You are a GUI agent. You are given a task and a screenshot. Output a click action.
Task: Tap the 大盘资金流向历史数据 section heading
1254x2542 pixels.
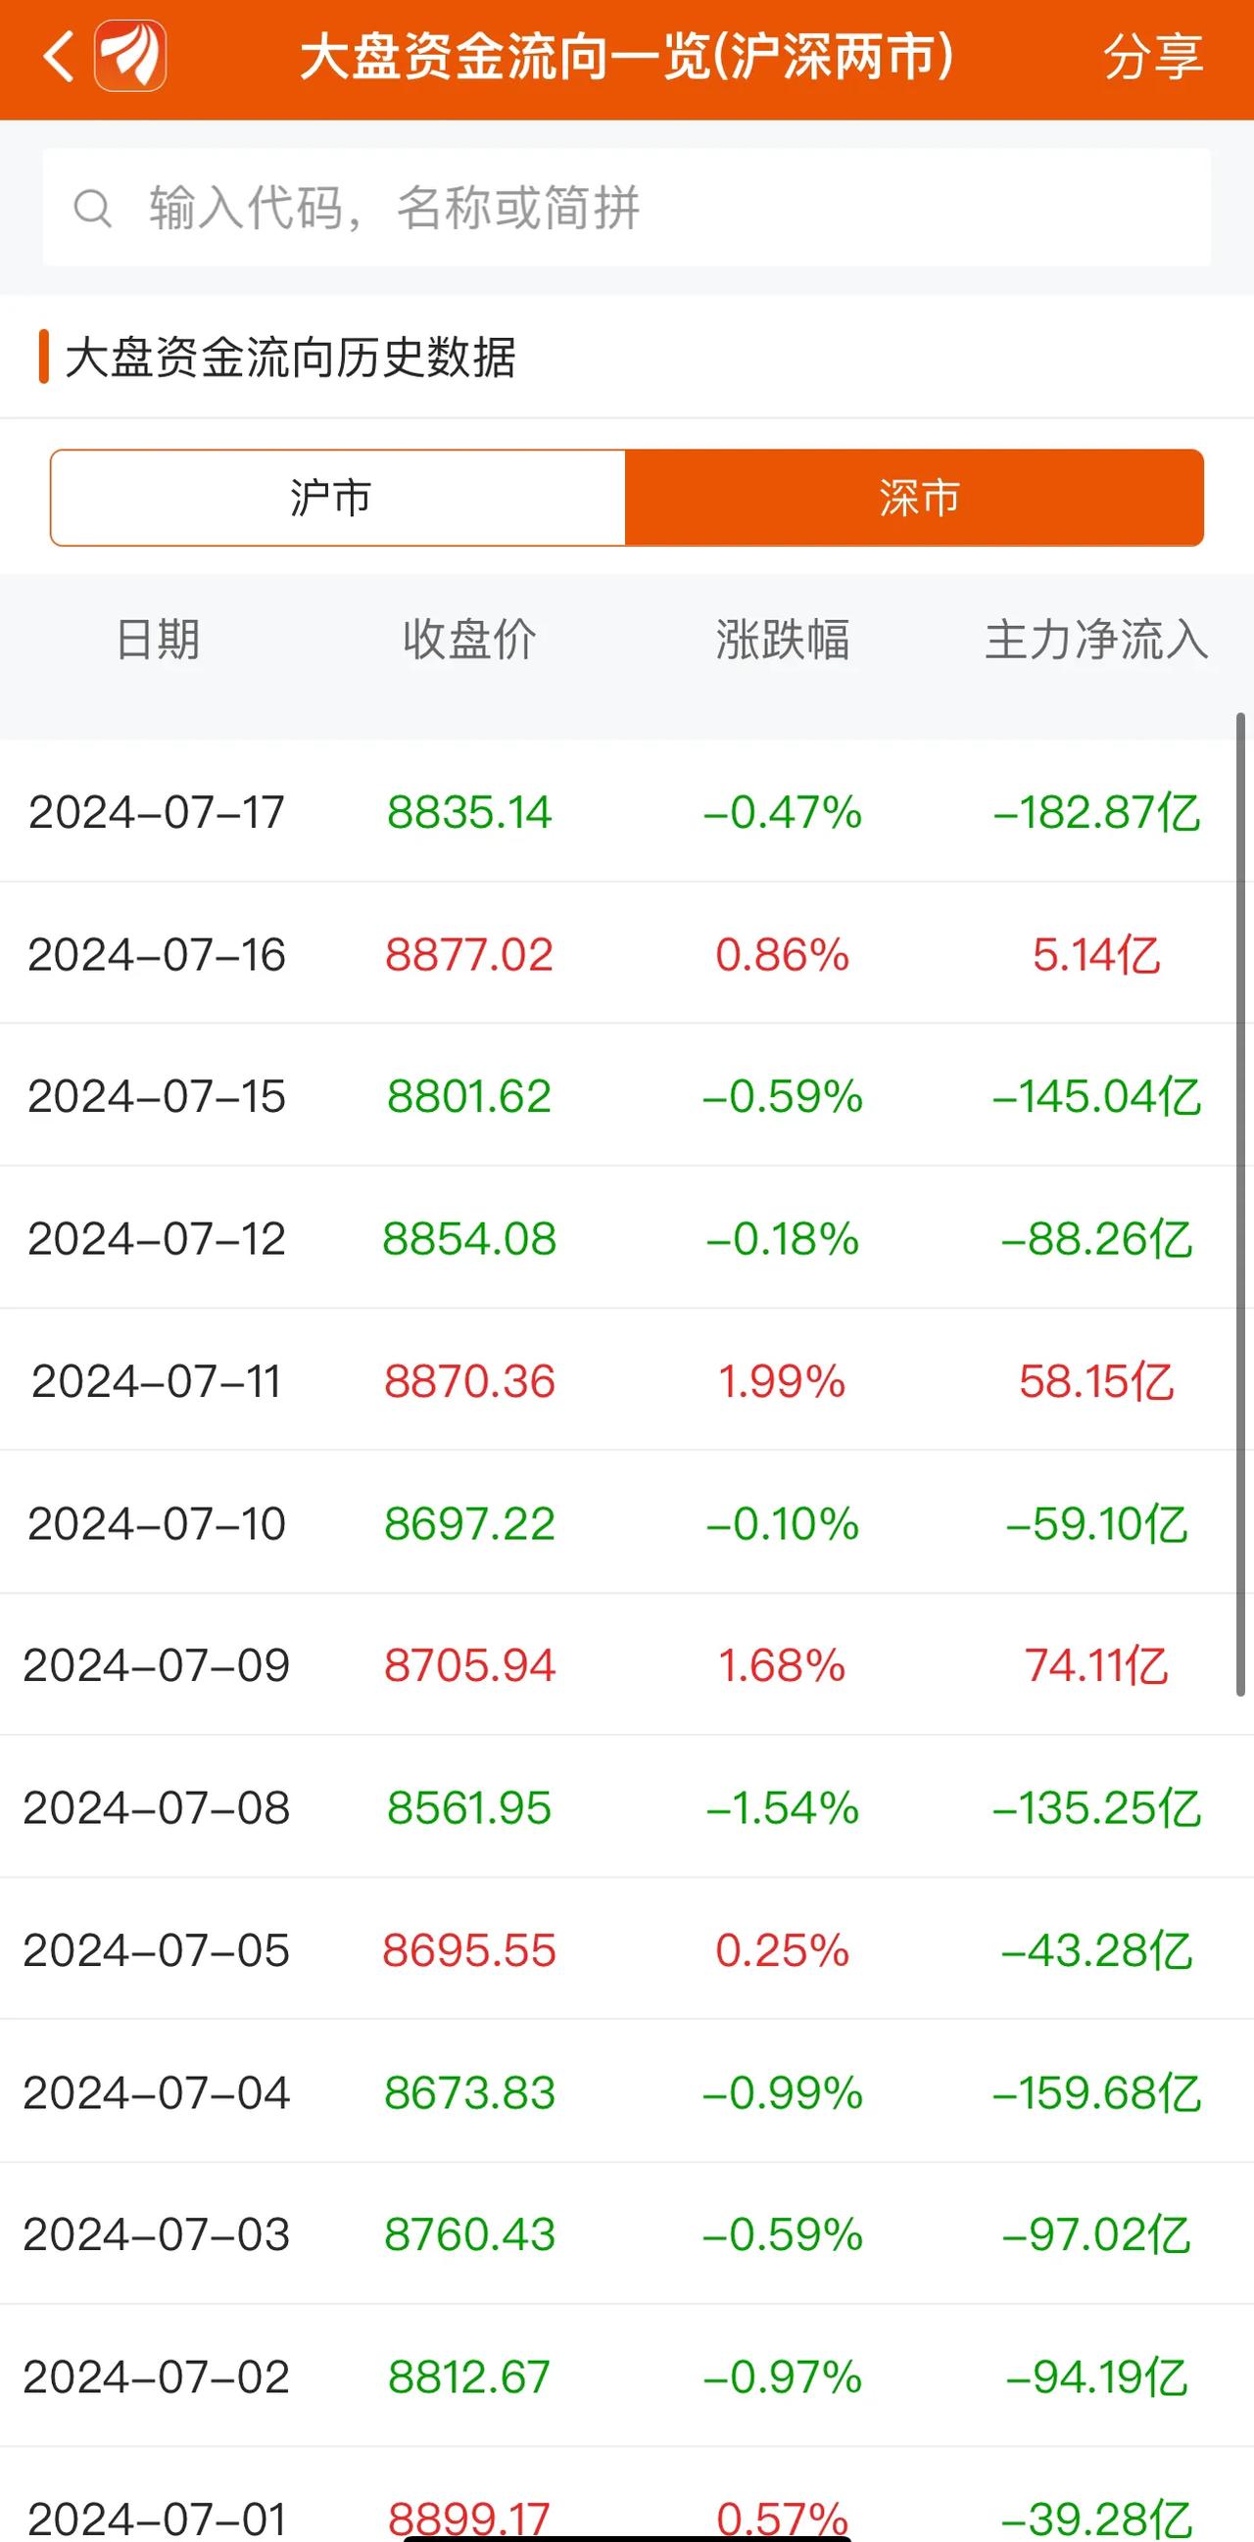290,358
